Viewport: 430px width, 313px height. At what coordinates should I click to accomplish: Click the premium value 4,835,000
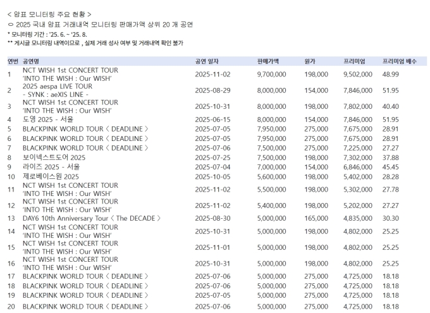pyautogui.click(x=358, y=218)
